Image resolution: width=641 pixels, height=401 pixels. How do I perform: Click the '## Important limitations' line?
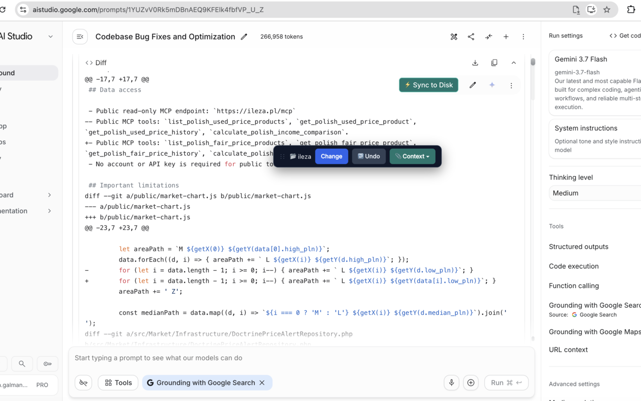[134, 185]
